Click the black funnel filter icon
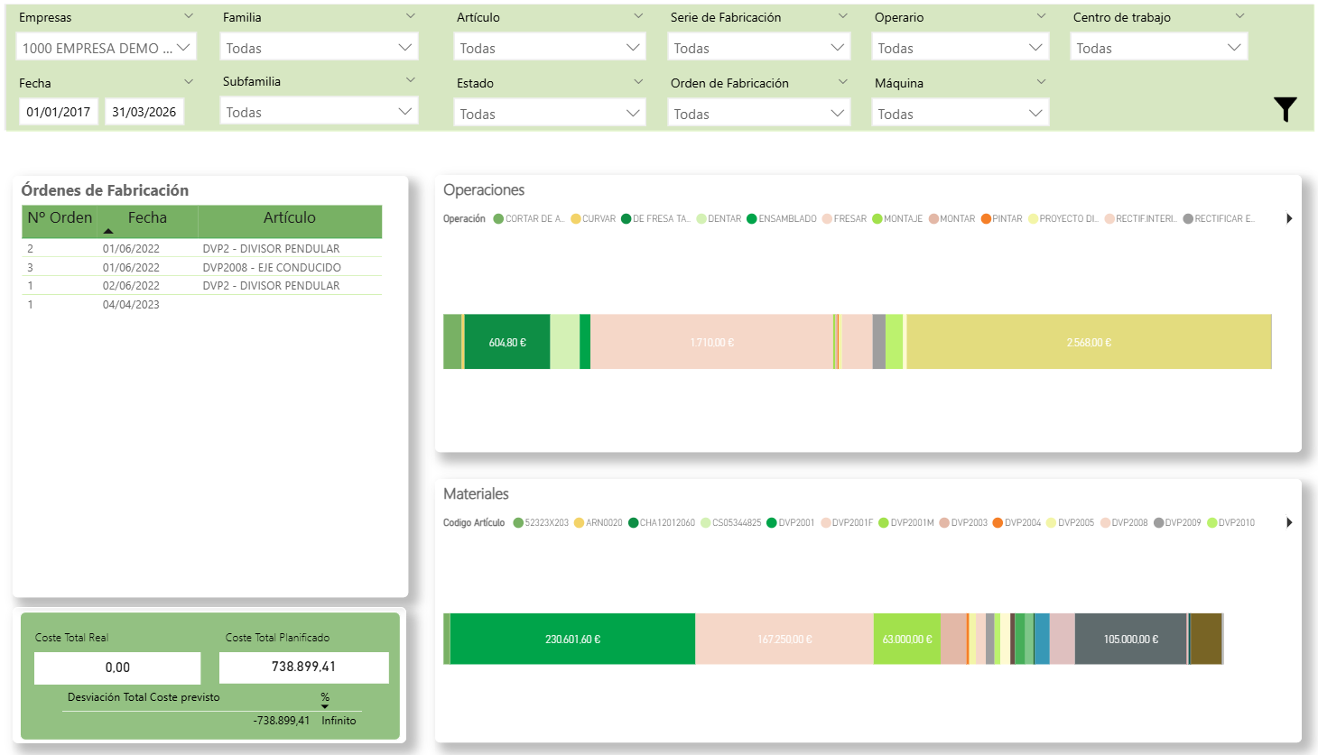Screen dimensions: 1318x755 click(1285, 109)
